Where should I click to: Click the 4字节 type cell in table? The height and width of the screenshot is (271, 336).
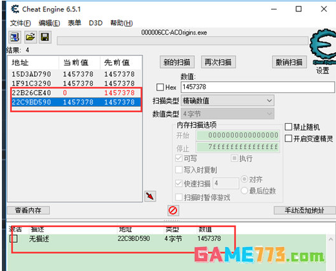pyautogui.click(x=173, y=238)
